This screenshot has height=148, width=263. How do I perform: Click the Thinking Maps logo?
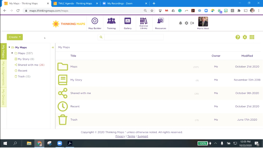click(x=68, y=24)
